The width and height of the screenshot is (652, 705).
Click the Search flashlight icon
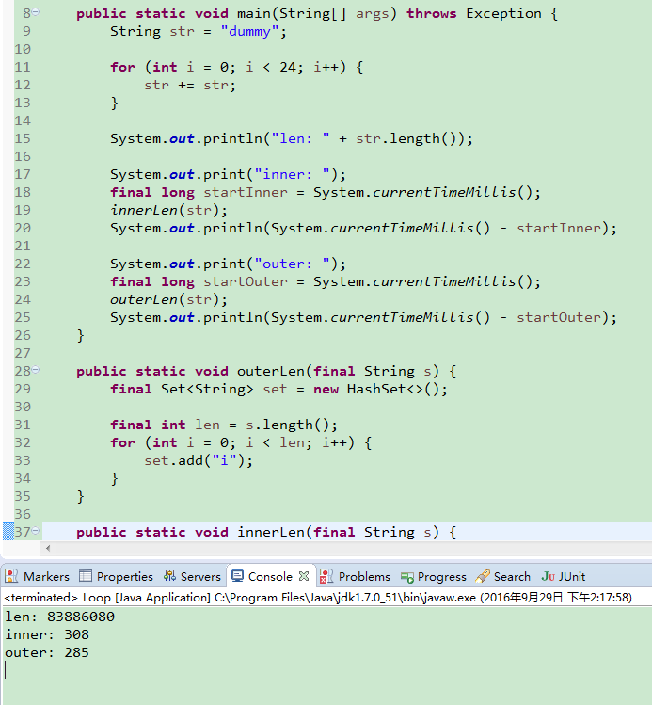(482, 576)
